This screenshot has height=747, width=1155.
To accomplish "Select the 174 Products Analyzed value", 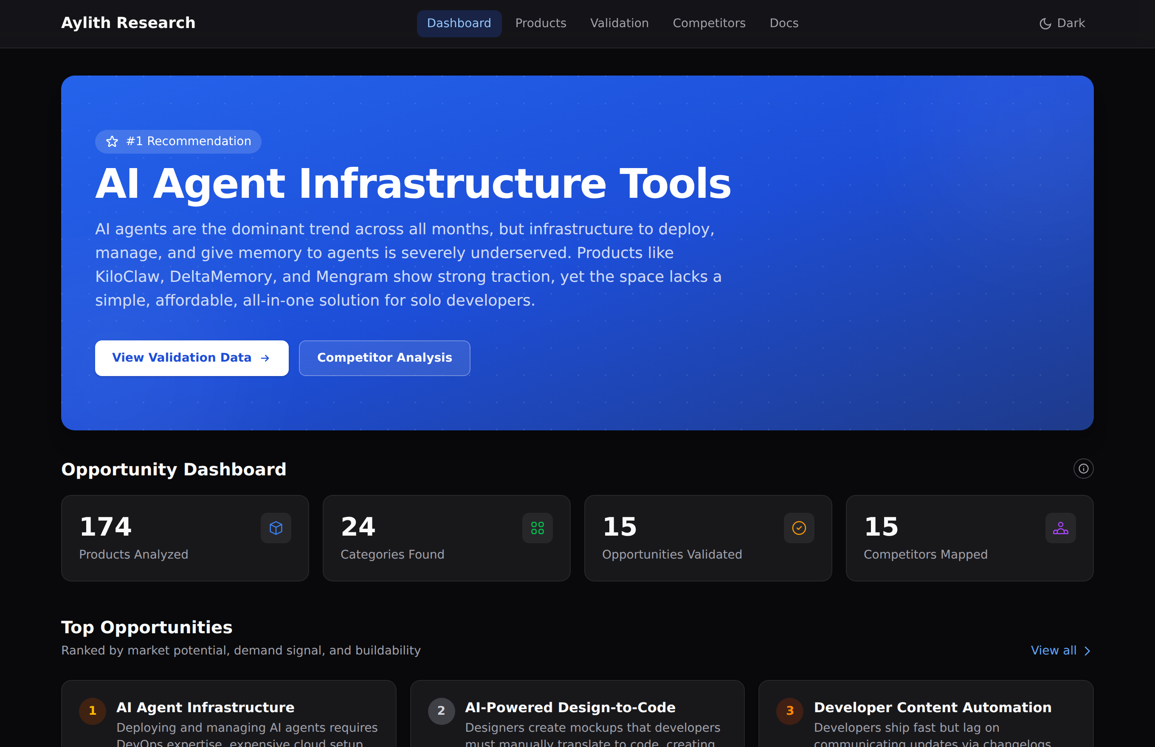I will click(105, 527).
